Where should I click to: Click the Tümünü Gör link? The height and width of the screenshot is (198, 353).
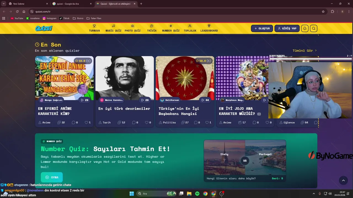coord(305,51)
